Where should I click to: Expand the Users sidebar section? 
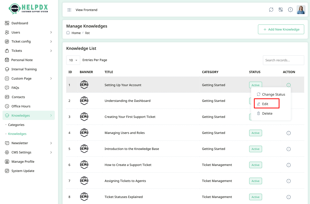[x=16, y=32]
